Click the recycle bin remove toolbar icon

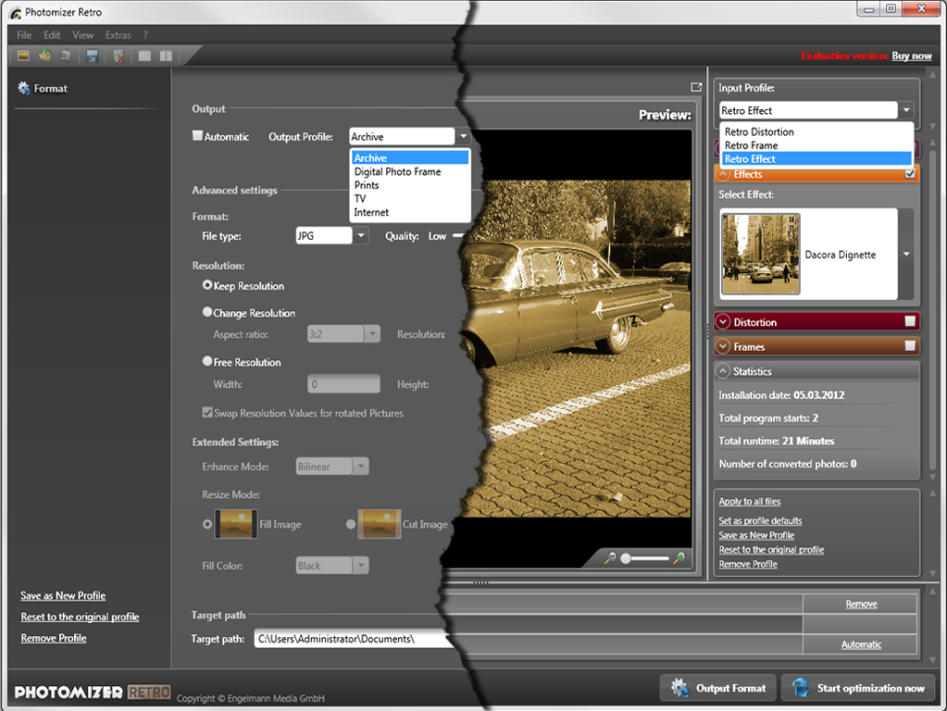click(x=118, y=56)
